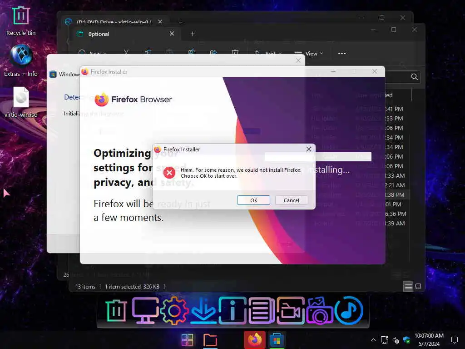Select the Extras + Info desktop icon

[21, 60]
